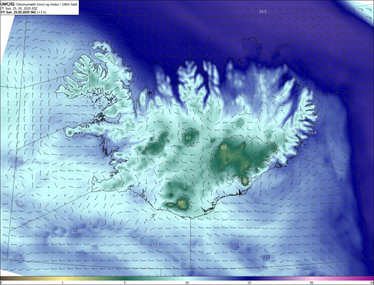Click the 30 label on the color scale
Screen dimensions: 374x285
pos(311,283)
